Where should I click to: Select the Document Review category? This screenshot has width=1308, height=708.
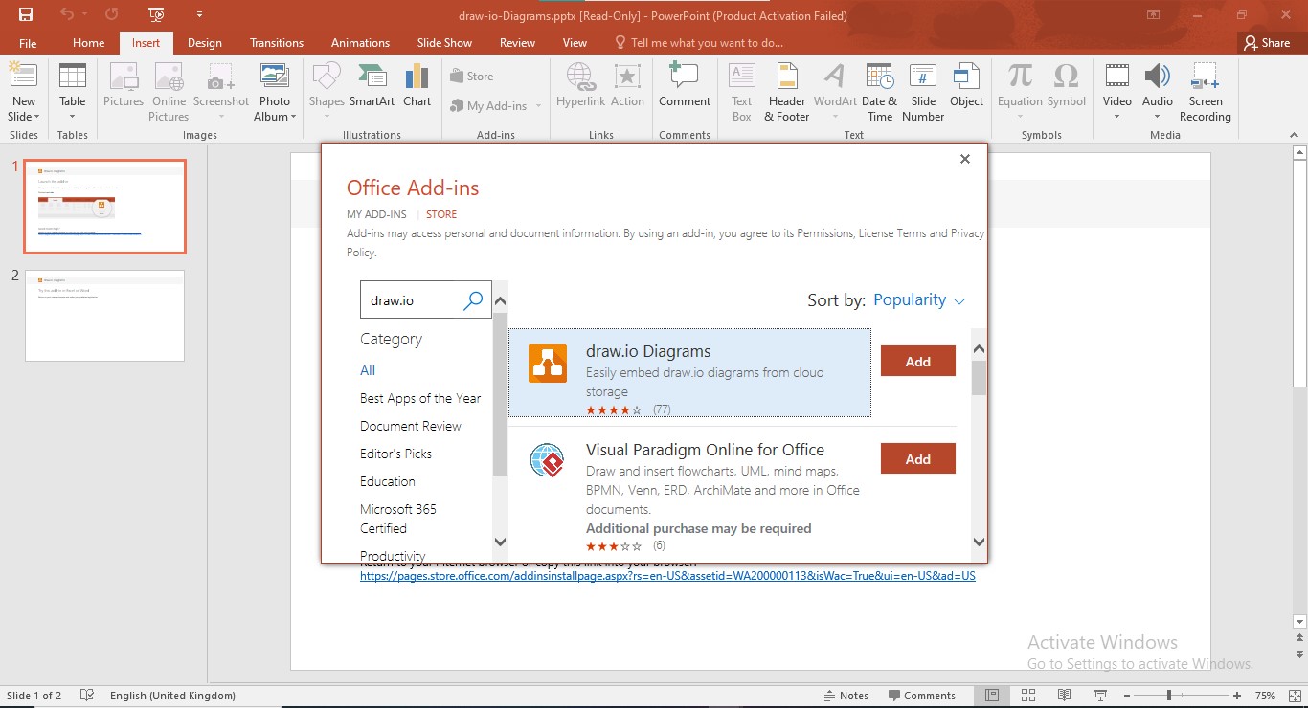coord(411,426)
